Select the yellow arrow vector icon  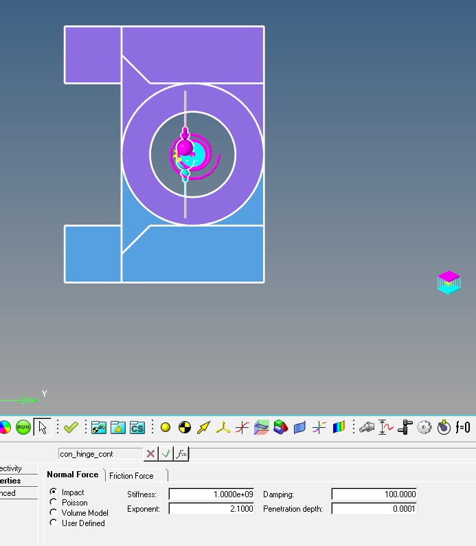point(204,427)
